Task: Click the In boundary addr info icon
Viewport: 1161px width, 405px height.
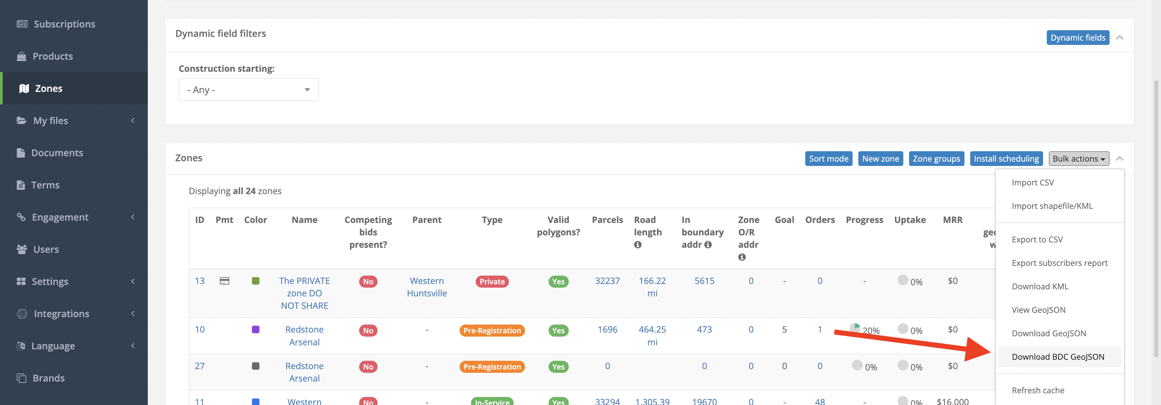Action: (x=708, y=245)
